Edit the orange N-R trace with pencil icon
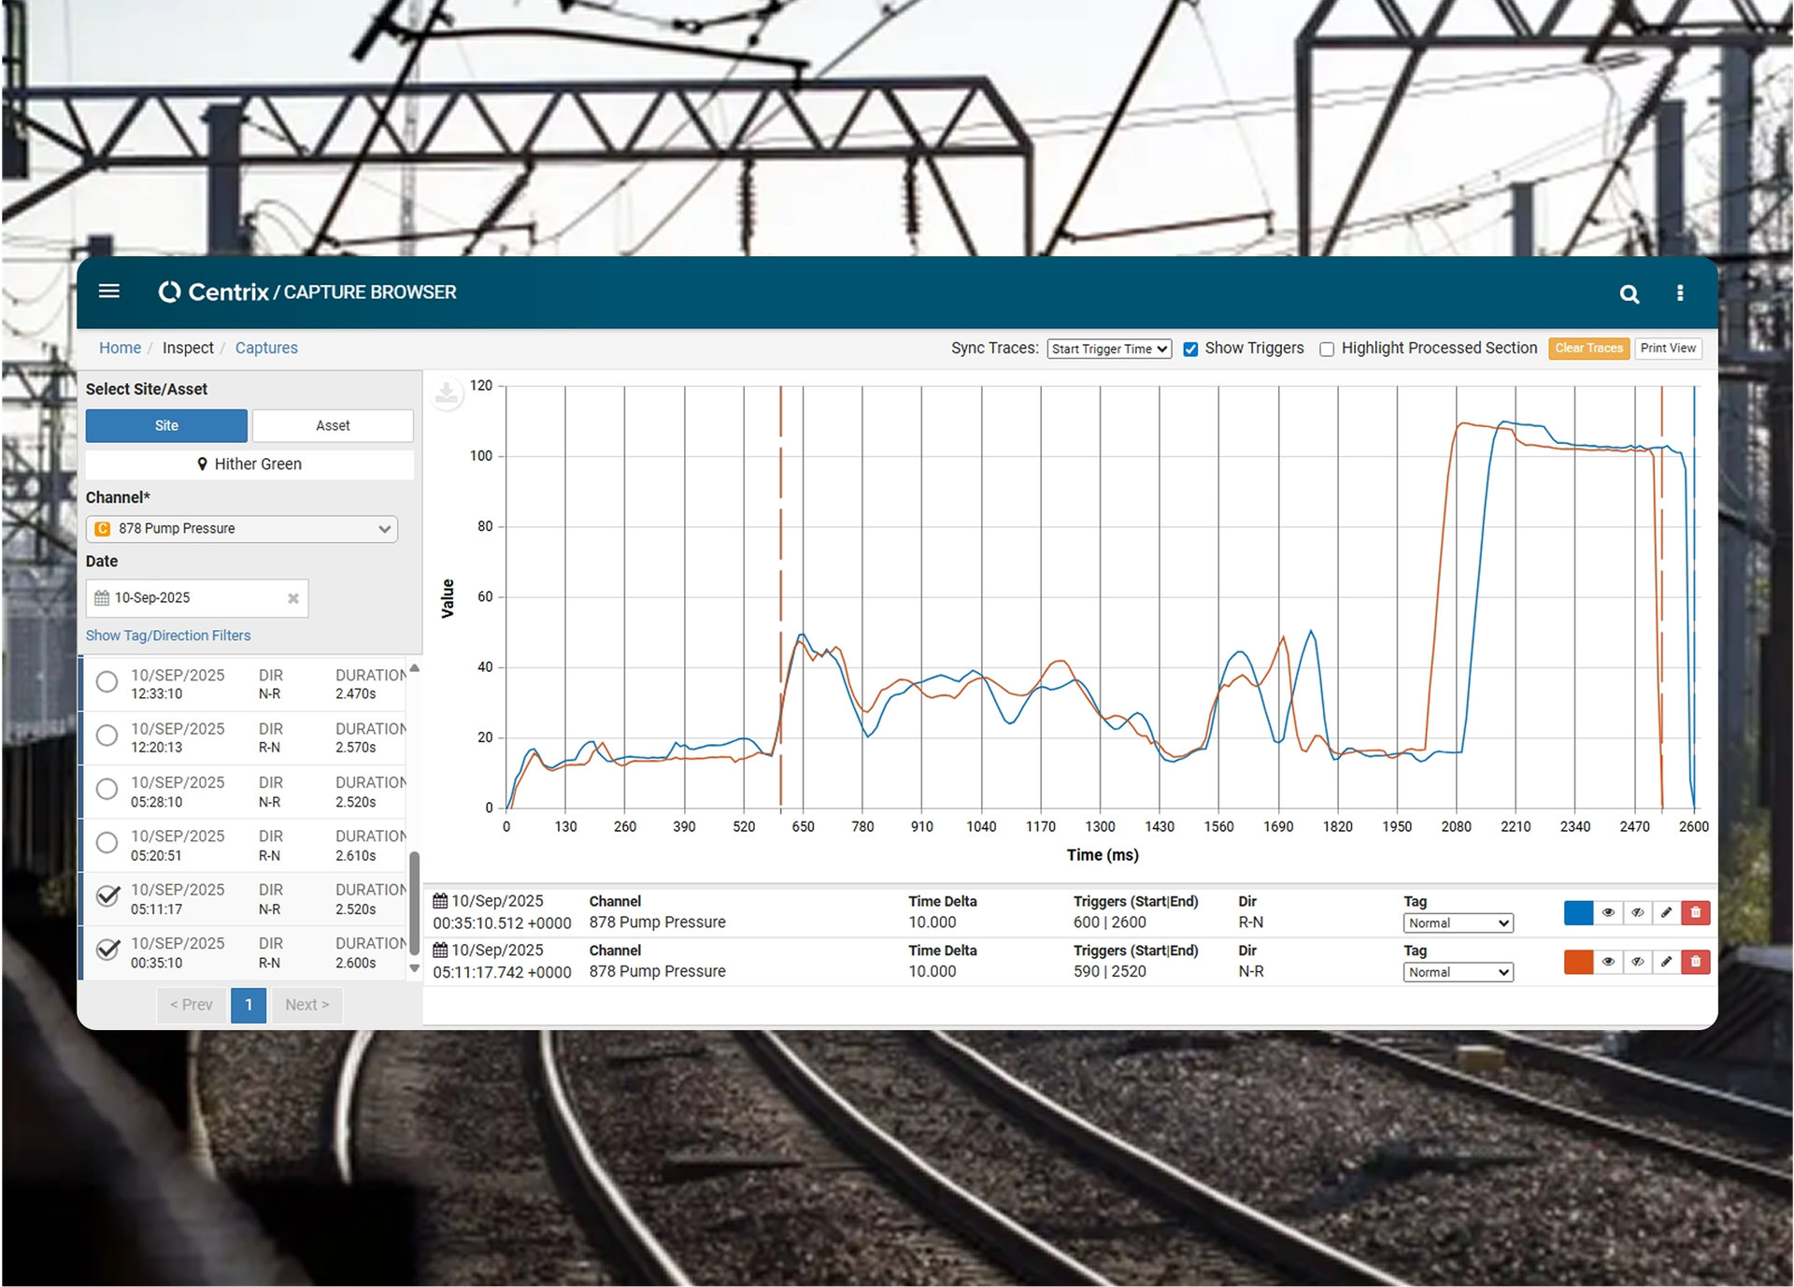Viewport: 1794px width, 1287px height. (1666, 962)
